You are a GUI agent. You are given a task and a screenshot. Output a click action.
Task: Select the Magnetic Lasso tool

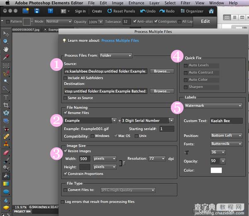click(x=6, y=73)
